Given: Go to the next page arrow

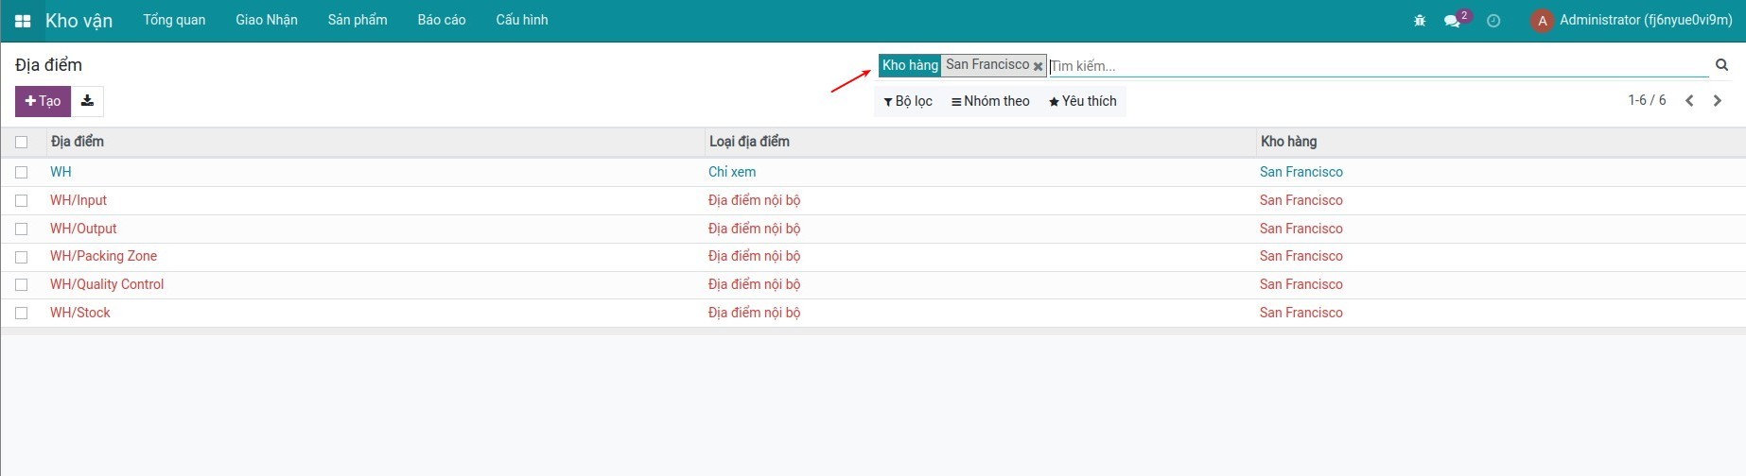Looking at the screenshot, I should pyautogui.click(x=1718, y=101).
